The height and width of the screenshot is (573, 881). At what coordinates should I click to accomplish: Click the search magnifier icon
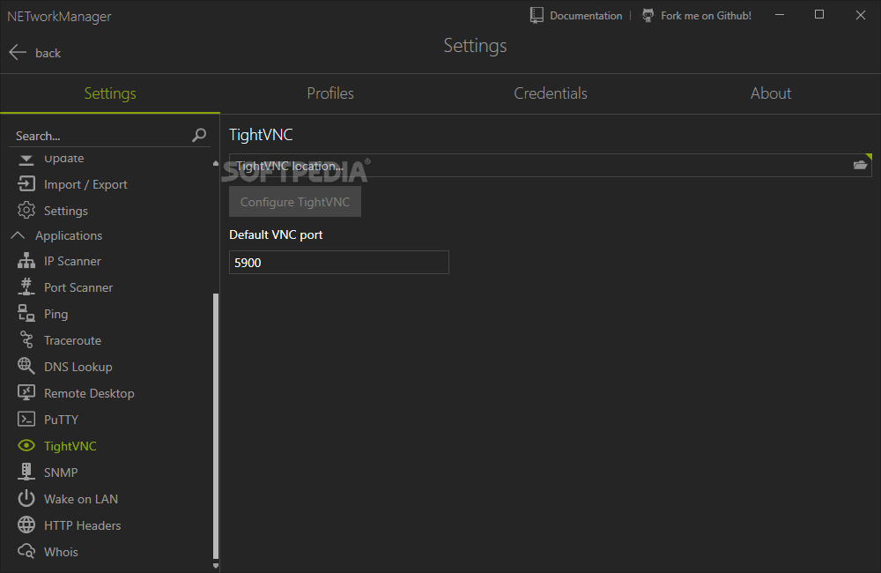coord(199,135)
